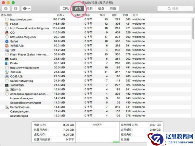Image resolution: width=195 pixels, height=146 pixels.
Task: Click the 搜索 search field
Action: coord(175,8)
